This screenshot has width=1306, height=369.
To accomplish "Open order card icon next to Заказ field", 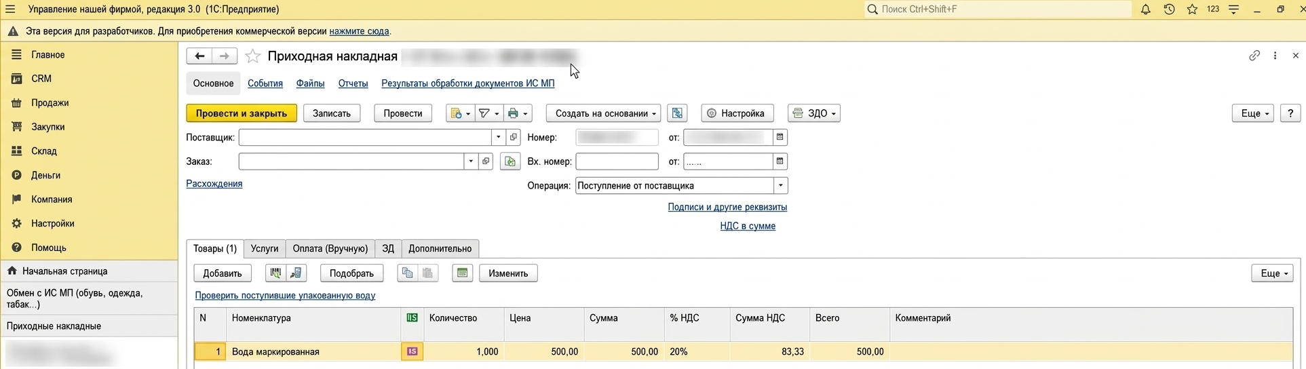I will point(486,161).
